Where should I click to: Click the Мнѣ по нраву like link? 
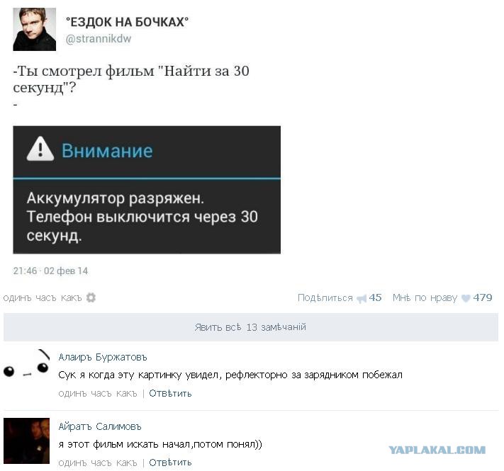point(425,298)
